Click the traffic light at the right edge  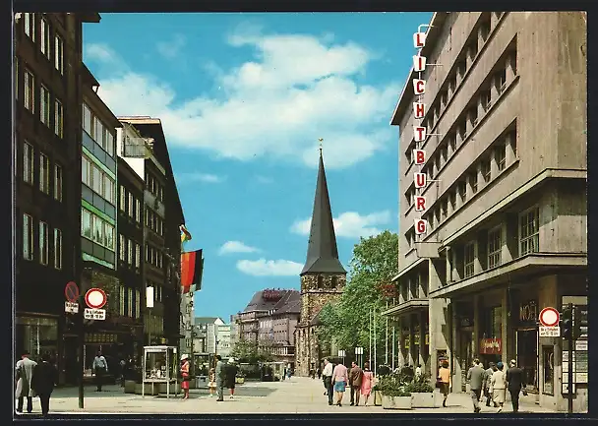[x=567, y=323]
